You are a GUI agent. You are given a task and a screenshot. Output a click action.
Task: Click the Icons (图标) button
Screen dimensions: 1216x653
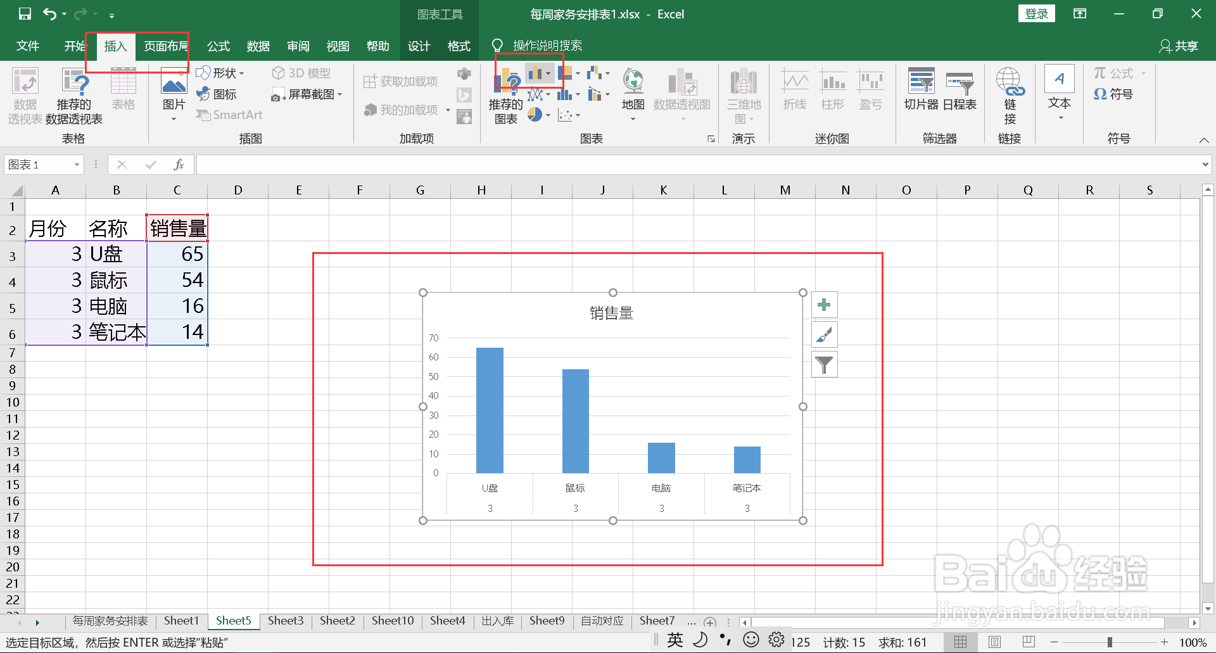coord(217,94)
